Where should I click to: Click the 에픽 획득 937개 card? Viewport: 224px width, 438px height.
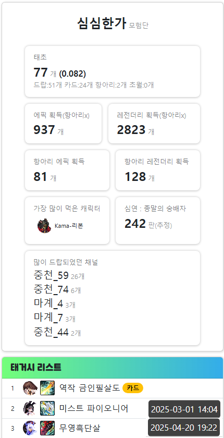(64, 124)
